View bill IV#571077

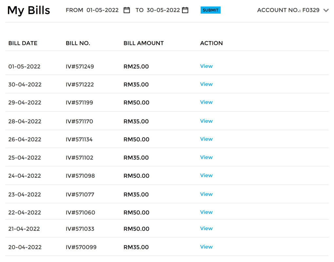[206, 194]
